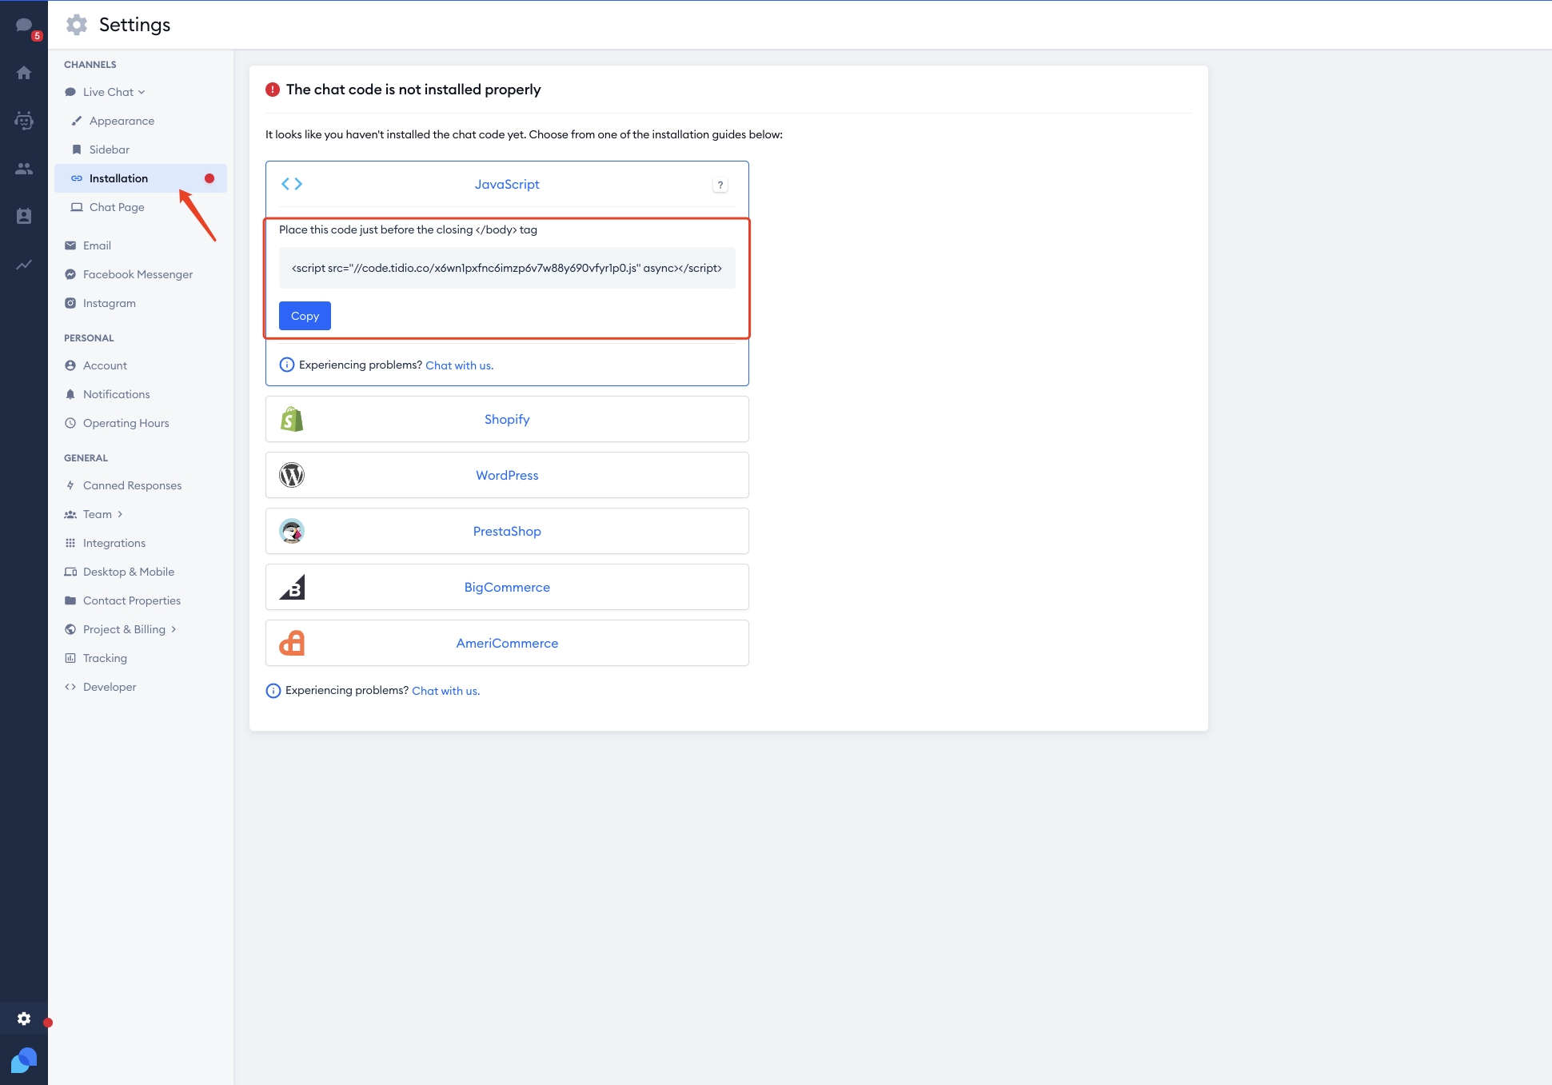Expand the BigCommerce installation guide
The width and height of the screenshot is (1552, 1085).
point(507,587)
